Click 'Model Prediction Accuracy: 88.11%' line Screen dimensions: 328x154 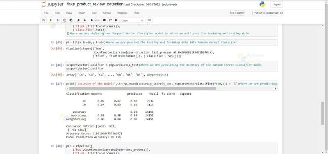click(93, 137)
